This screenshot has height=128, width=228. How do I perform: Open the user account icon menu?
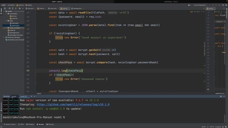(x=190, y=5)
